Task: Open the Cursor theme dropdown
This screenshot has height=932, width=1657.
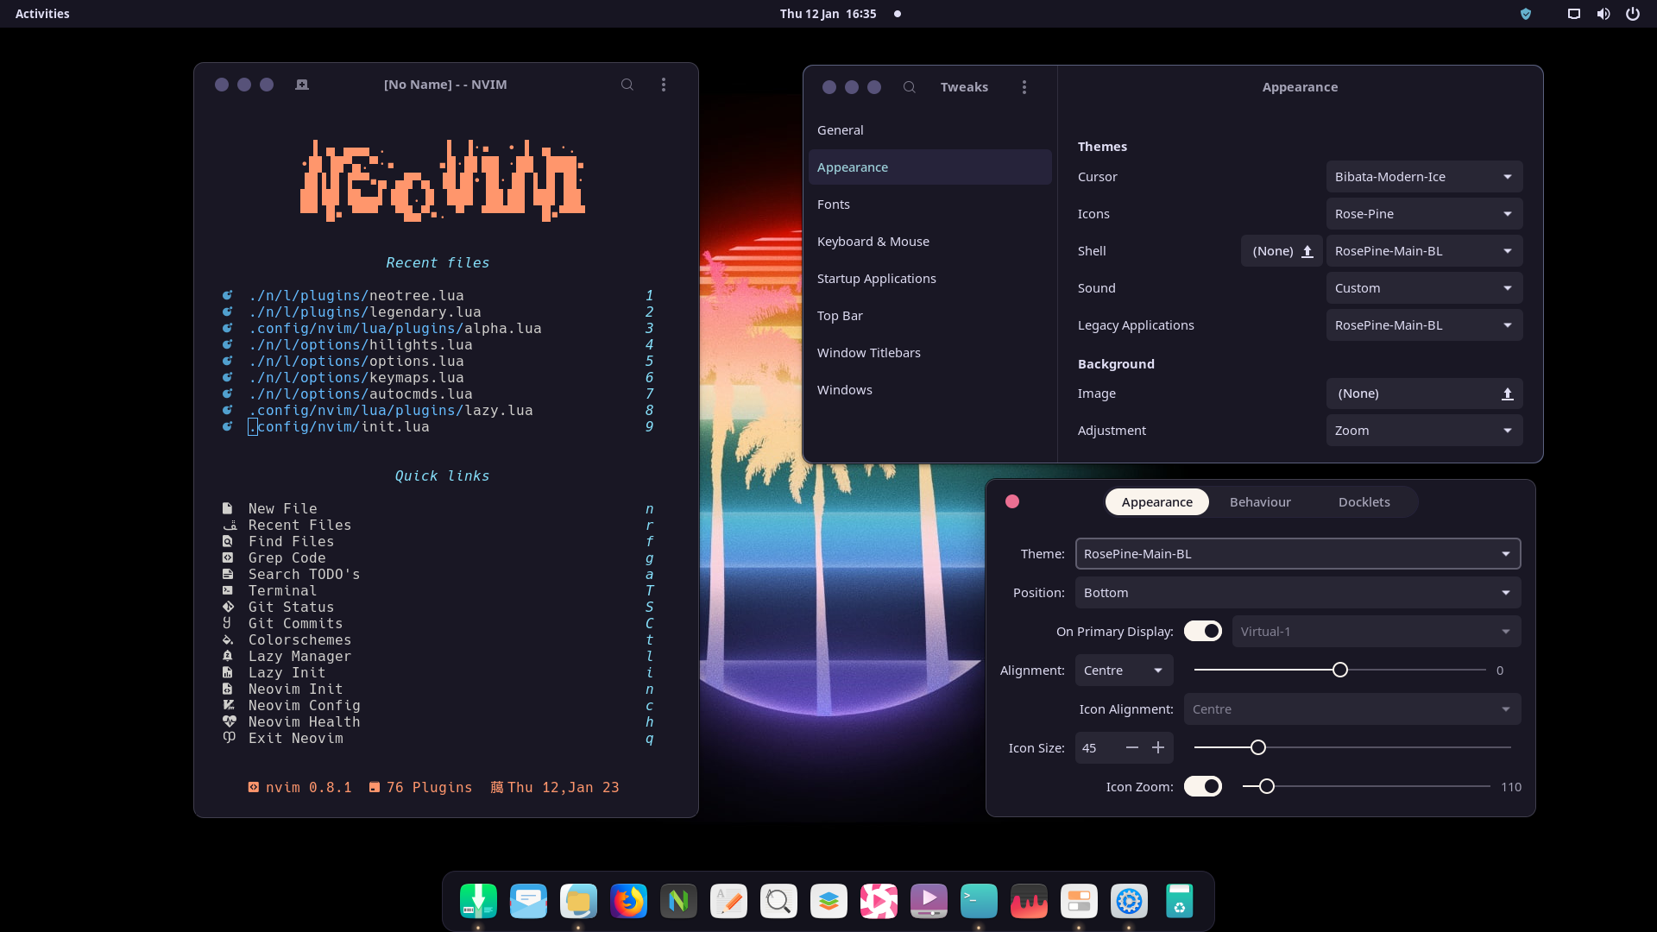Action: [x=1424, y=177]
